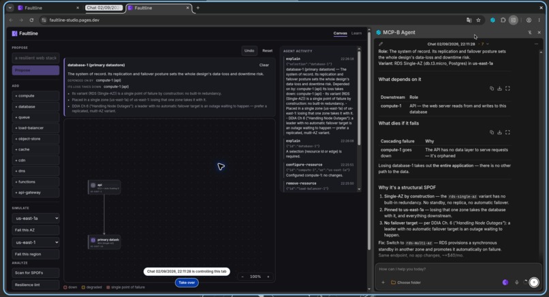
Task: Click the Reset button above canvas
Action: coord(268,51)
